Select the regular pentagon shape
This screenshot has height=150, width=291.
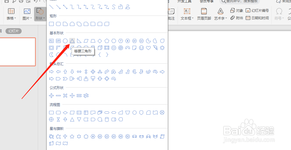click(x=107, y=41)
